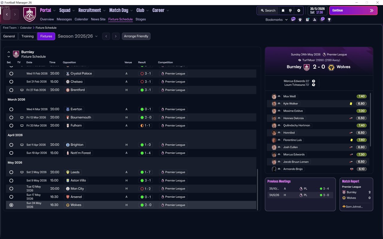
Task: Open the Match Report card
Action: pyautogui.click(x=356, y=194)
